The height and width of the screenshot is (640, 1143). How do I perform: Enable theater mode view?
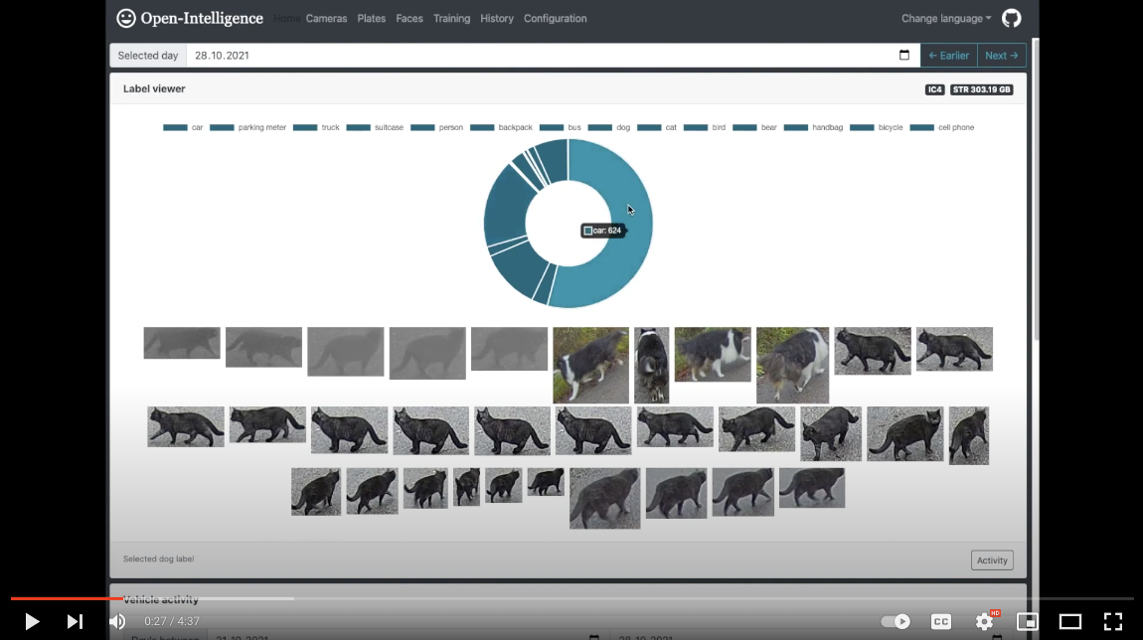coord(1070,621)
